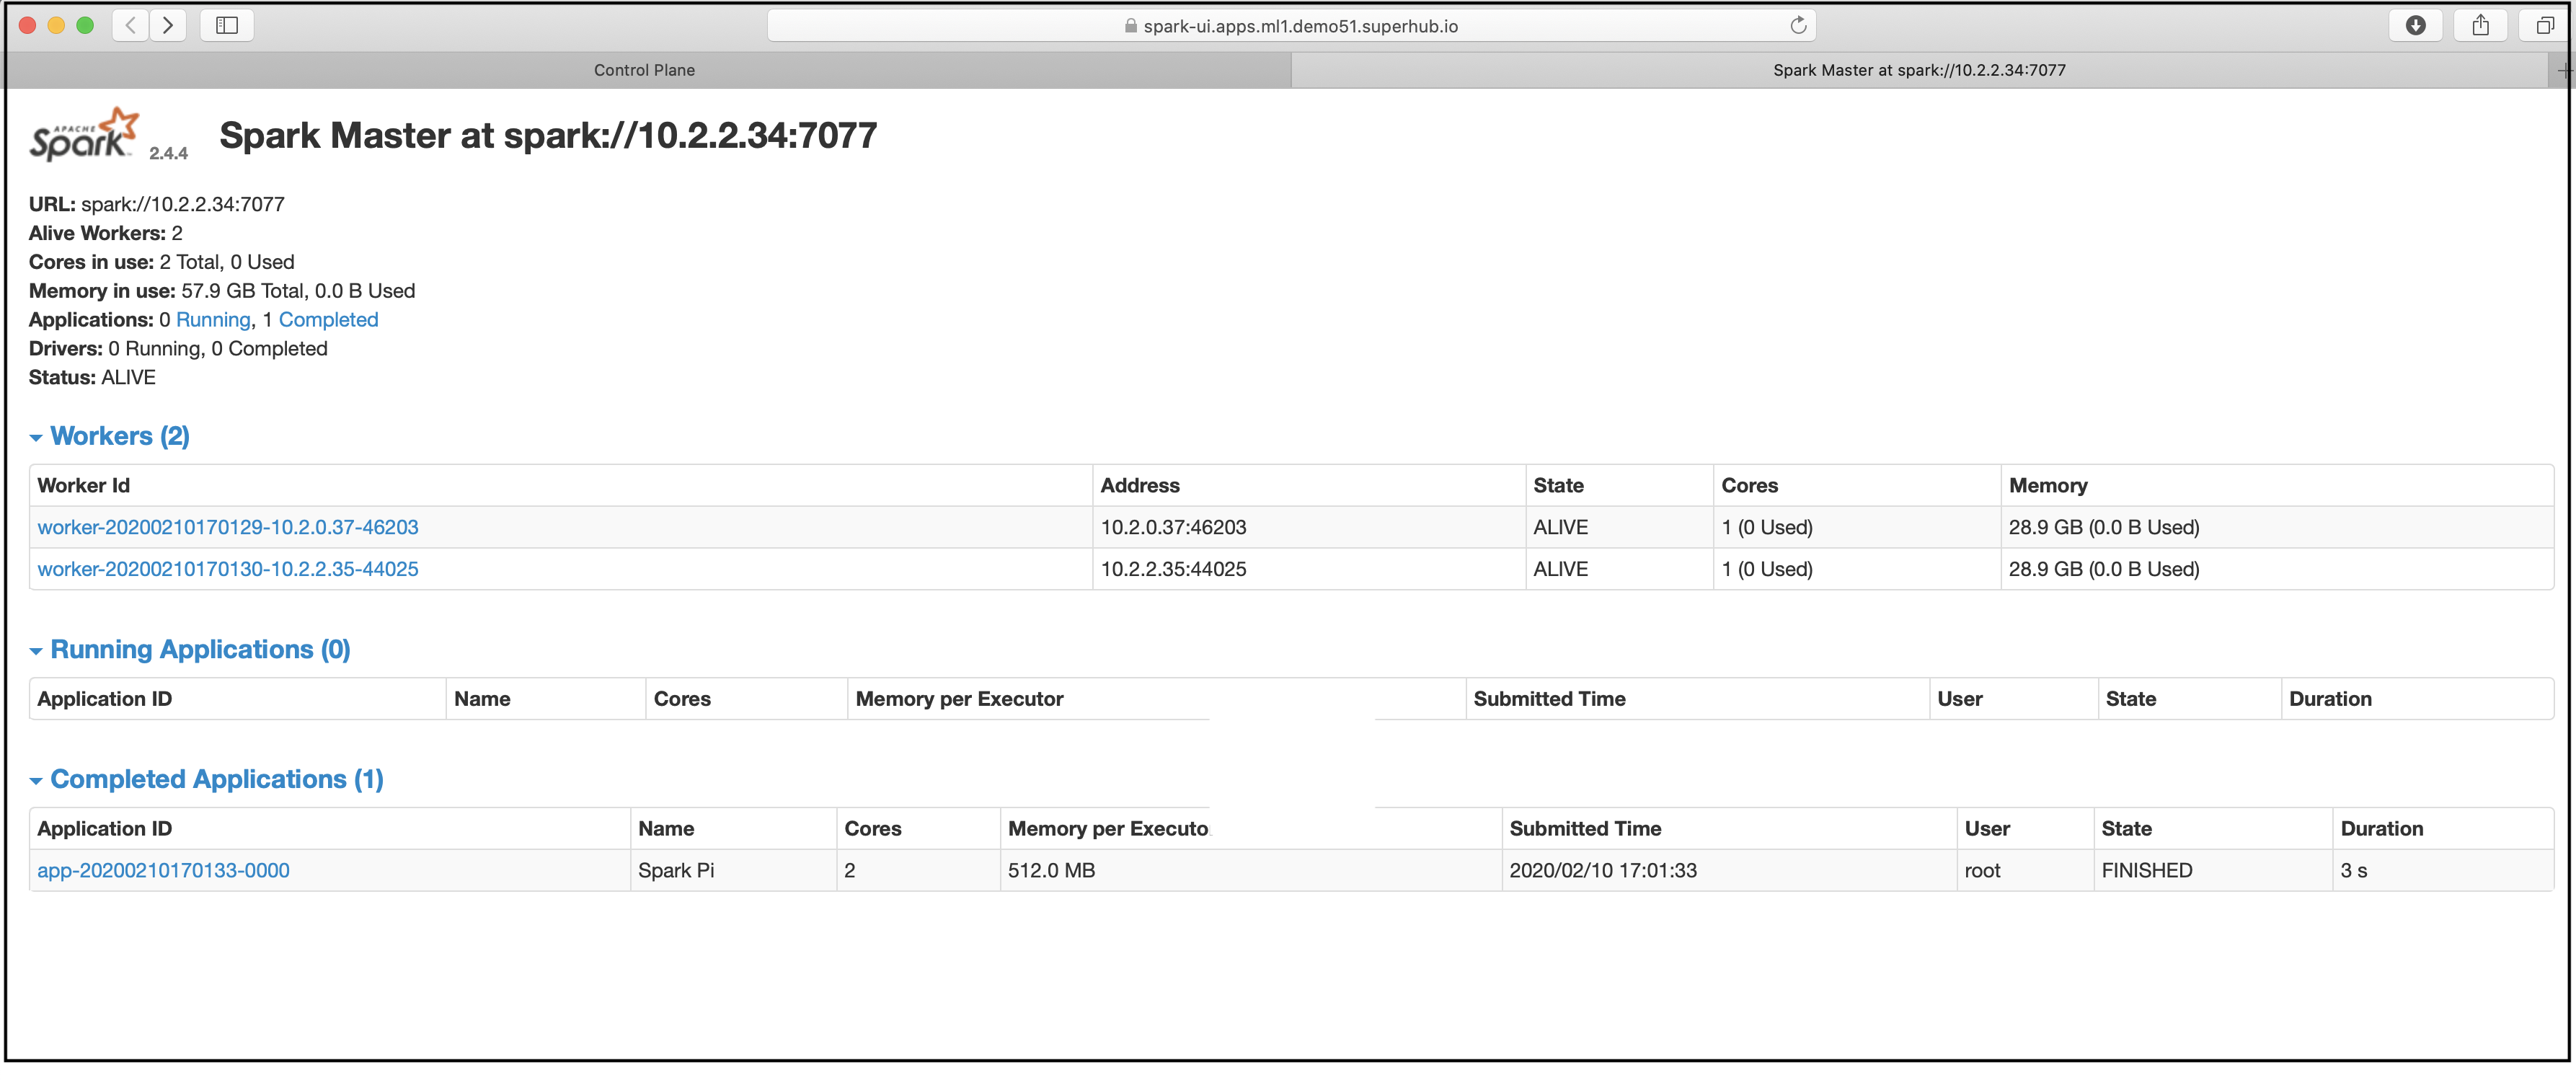Screen dimensions: 2576x1080
Task: Click the 'Drivers: 0 Running' line
Action: click(178, 349)
